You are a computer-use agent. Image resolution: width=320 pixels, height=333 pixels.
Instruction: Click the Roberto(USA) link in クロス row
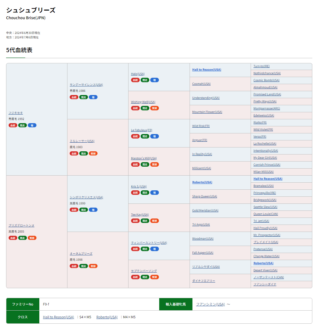(x=107, y=317)
